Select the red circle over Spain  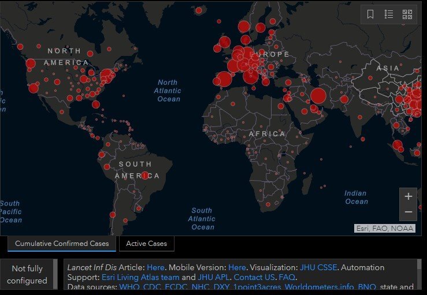(224, 79)
